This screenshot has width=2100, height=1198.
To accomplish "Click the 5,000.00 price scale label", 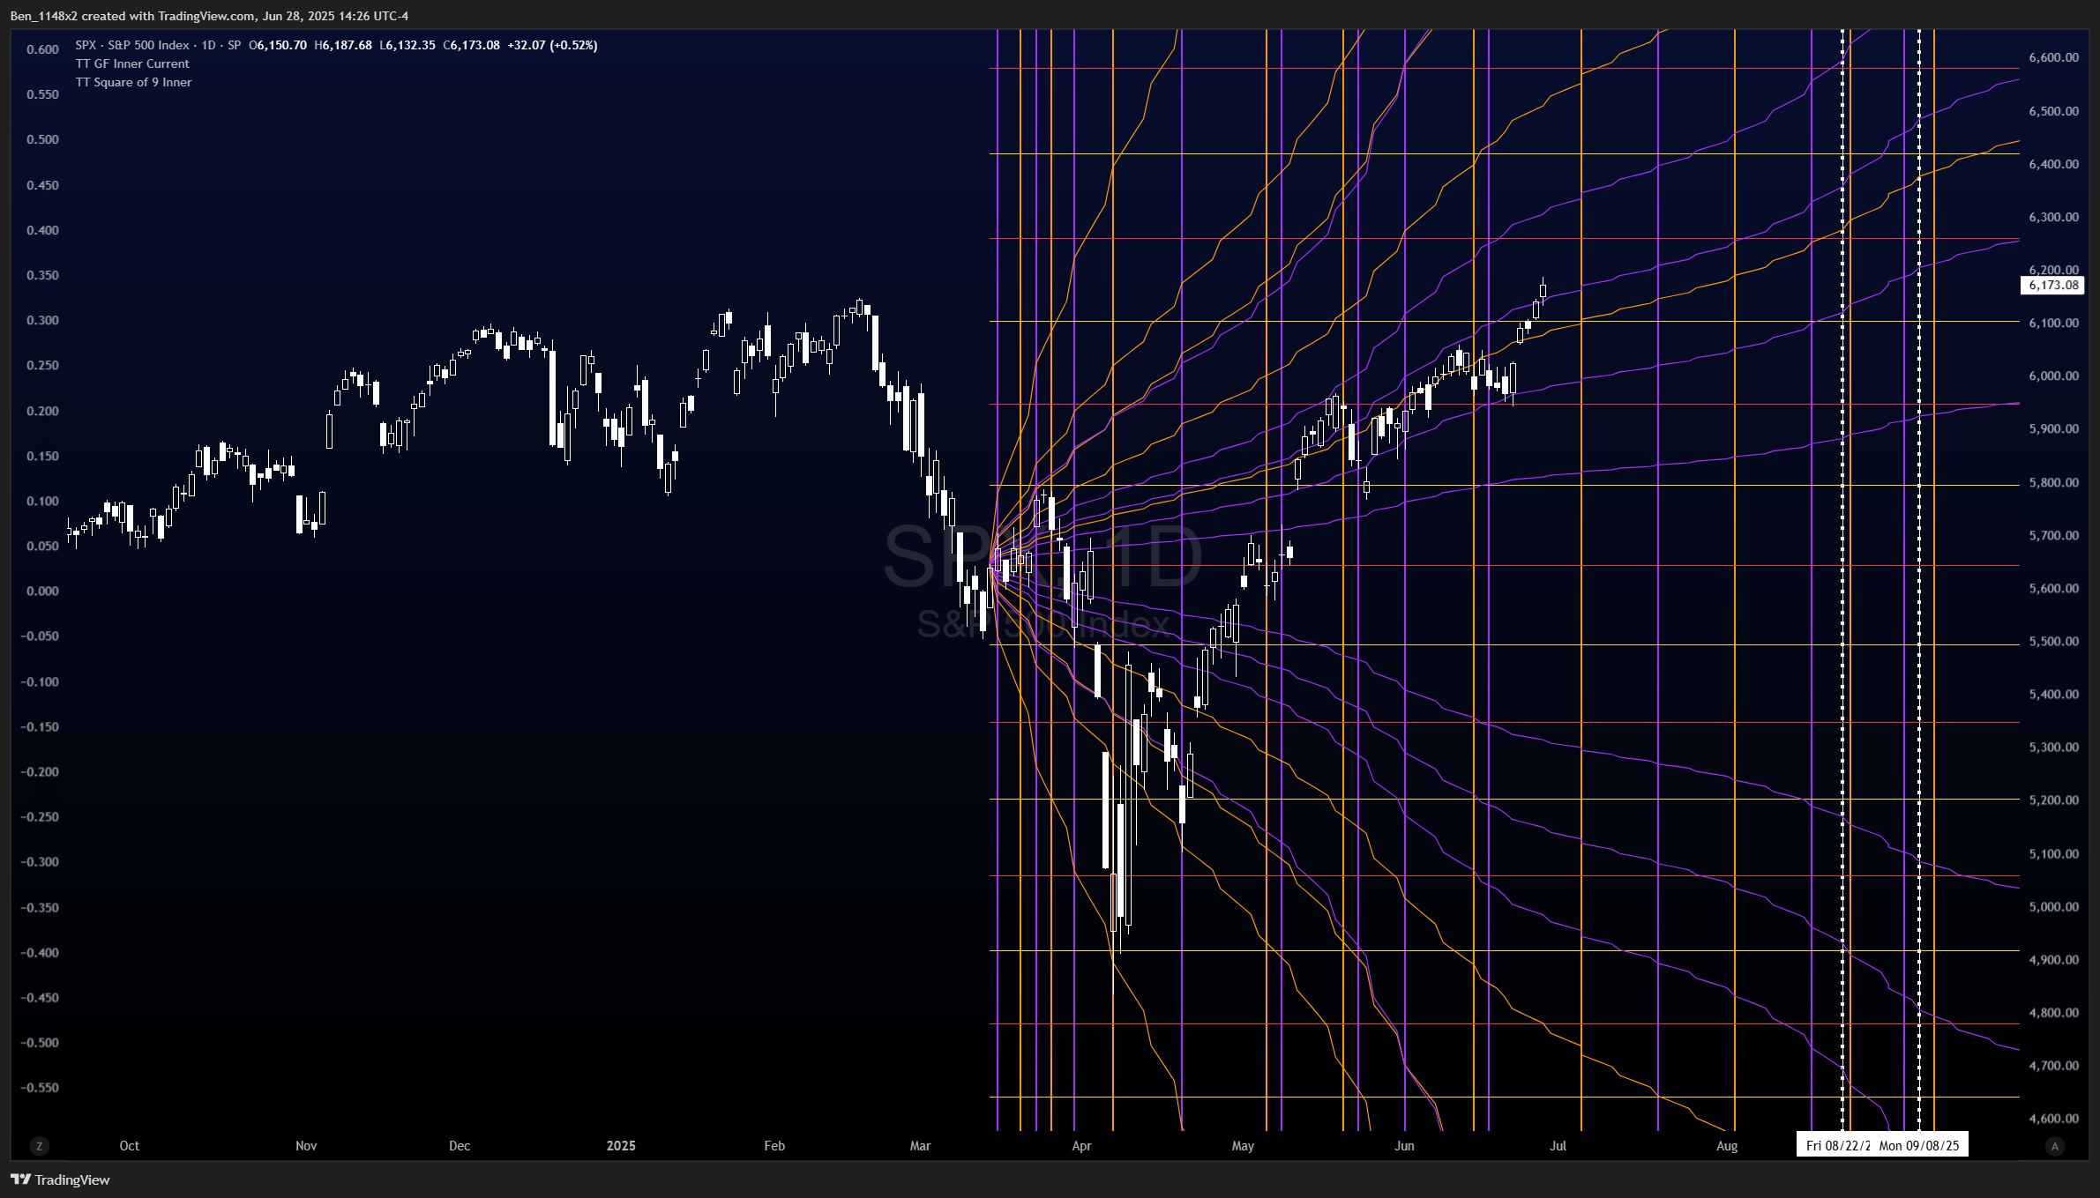I will click(x=2053, y=906).
